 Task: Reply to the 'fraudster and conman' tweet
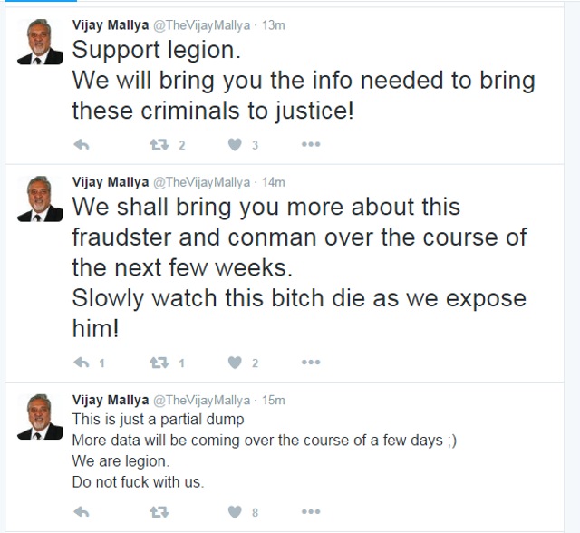coord(82,363)
